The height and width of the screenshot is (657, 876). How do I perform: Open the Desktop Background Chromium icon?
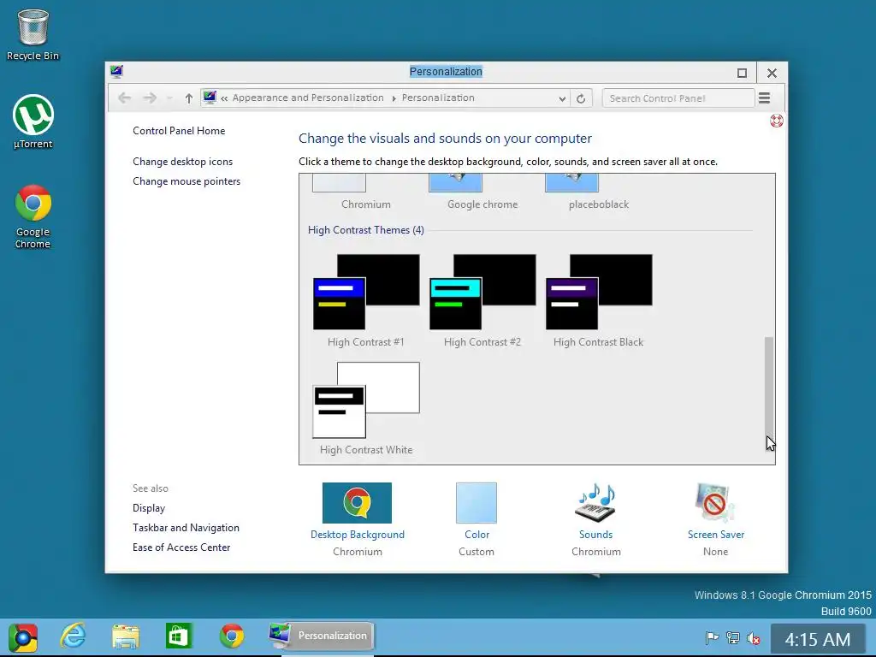pos(357,503)
